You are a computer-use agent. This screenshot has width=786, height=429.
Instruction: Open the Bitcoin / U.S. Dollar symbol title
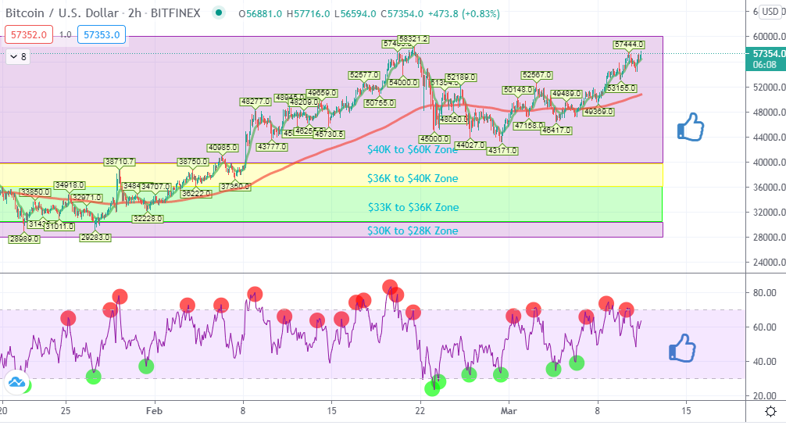(x=62, y=13)
